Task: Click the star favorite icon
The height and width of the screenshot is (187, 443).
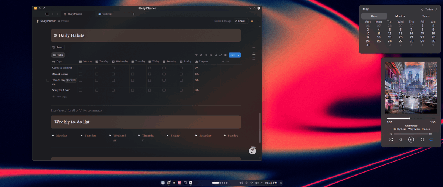Action: [x=252, y=21]
